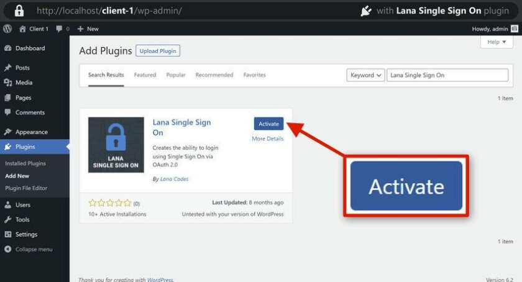Screen dimensions: 522x282
Task: Open the WordPress link in footer
Action: pyautogui.click(x=160, y=280)
